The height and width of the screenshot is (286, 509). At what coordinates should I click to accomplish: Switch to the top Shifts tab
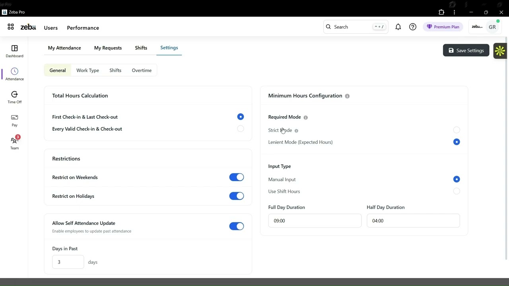point(141,48)
